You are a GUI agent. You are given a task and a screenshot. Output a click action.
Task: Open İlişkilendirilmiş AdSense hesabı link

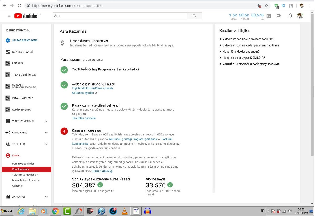pyautogui.click(x=93, y=88)
